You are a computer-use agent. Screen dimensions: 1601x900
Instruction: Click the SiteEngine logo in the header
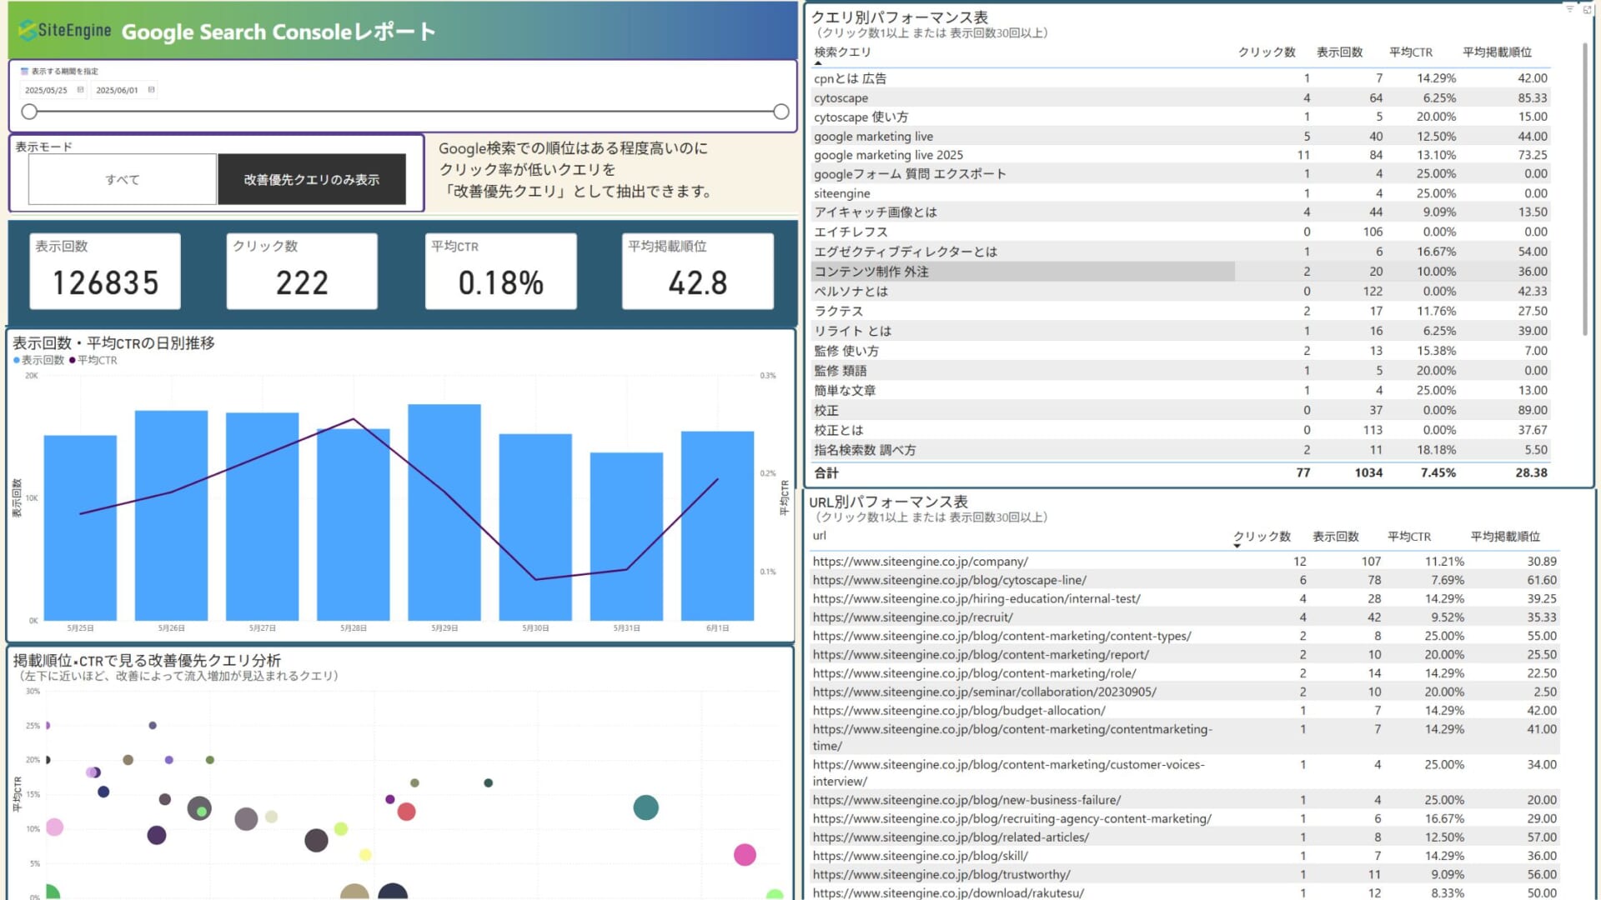[x=65, y=31]
